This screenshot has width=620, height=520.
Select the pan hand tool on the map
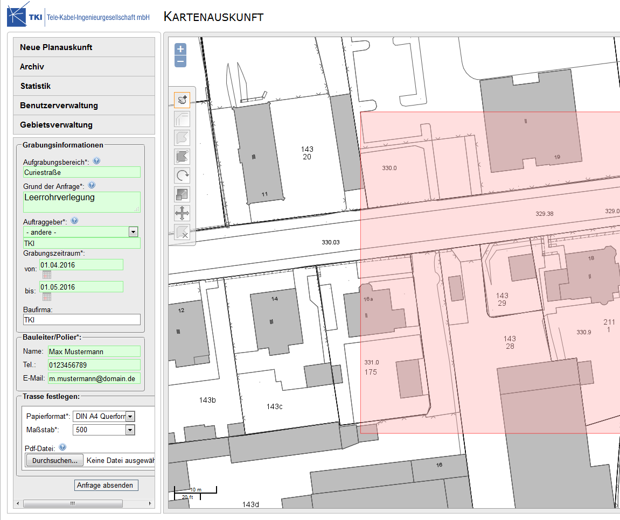182,99
